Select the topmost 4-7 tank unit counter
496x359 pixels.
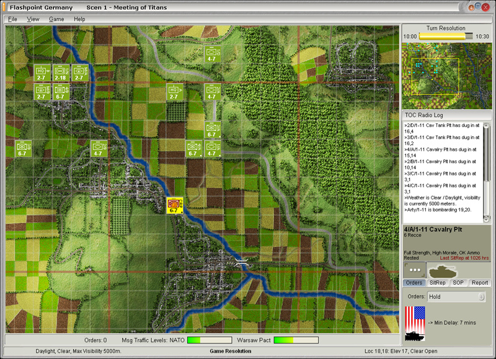tap(212, 55)
